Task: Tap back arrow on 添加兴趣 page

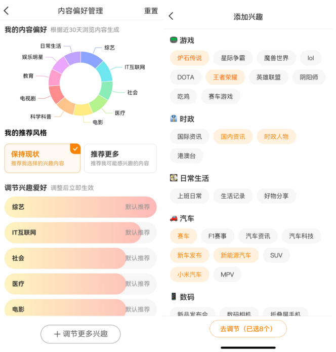Action: coord(171,16)
